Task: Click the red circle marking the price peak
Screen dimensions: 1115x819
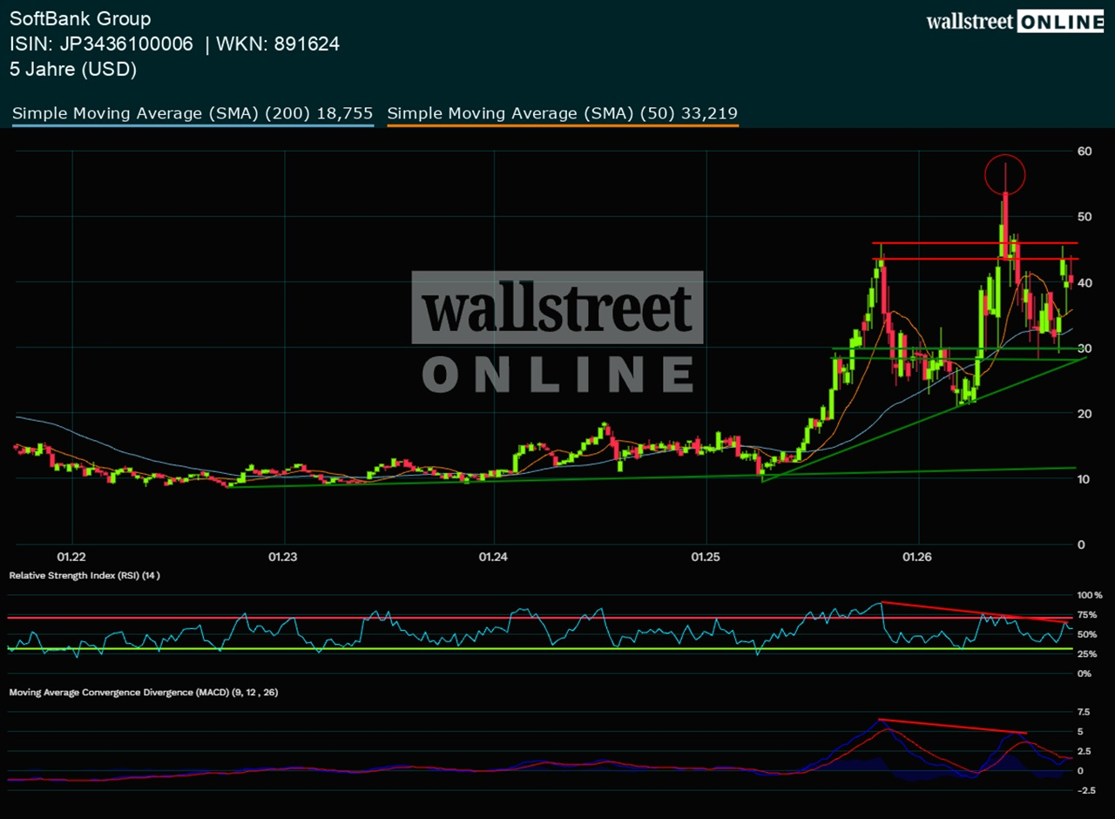Action: 1005,174
